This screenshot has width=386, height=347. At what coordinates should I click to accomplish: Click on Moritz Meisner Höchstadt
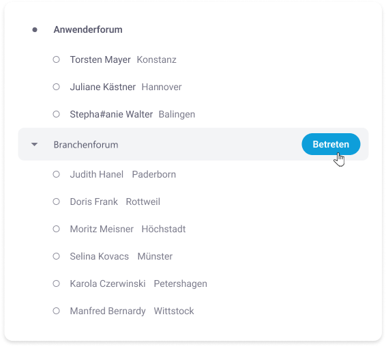pyautogui.click(x=128, y=229)
